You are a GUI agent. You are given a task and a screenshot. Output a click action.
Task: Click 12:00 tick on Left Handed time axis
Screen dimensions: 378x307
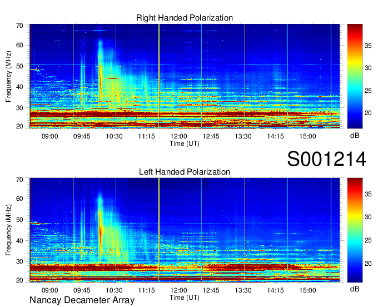(178, 290)
